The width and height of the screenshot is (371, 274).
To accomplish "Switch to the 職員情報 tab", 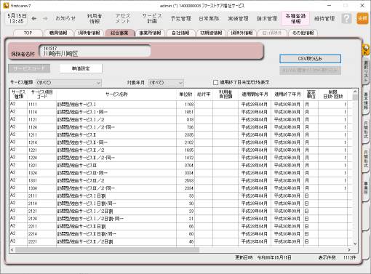I will [58, 33].
